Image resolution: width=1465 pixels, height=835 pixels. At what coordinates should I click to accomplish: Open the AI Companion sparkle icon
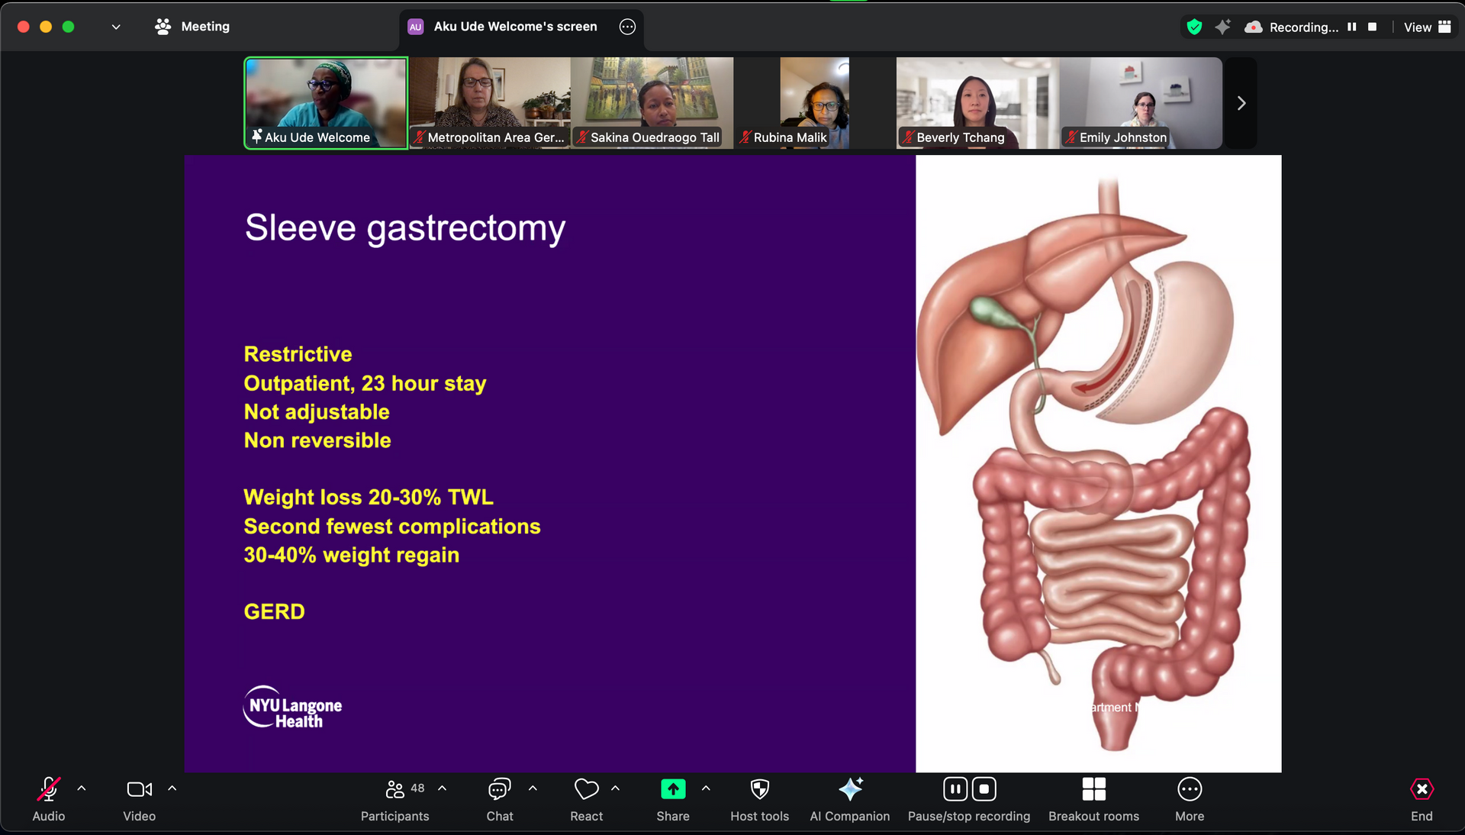pyautogui.click(x=850, y=790)
